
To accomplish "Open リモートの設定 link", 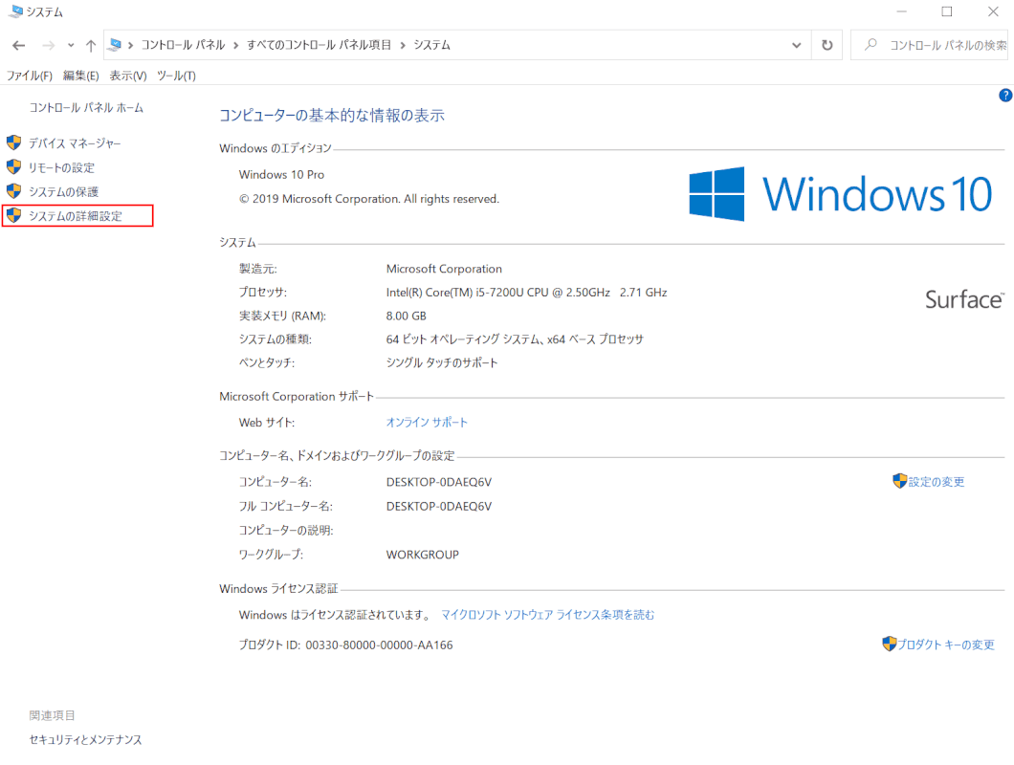I will [61, 168].
